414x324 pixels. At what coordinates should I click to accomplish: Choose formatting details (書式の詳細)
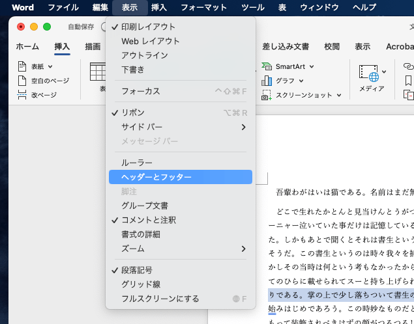[x=181, y=234]
